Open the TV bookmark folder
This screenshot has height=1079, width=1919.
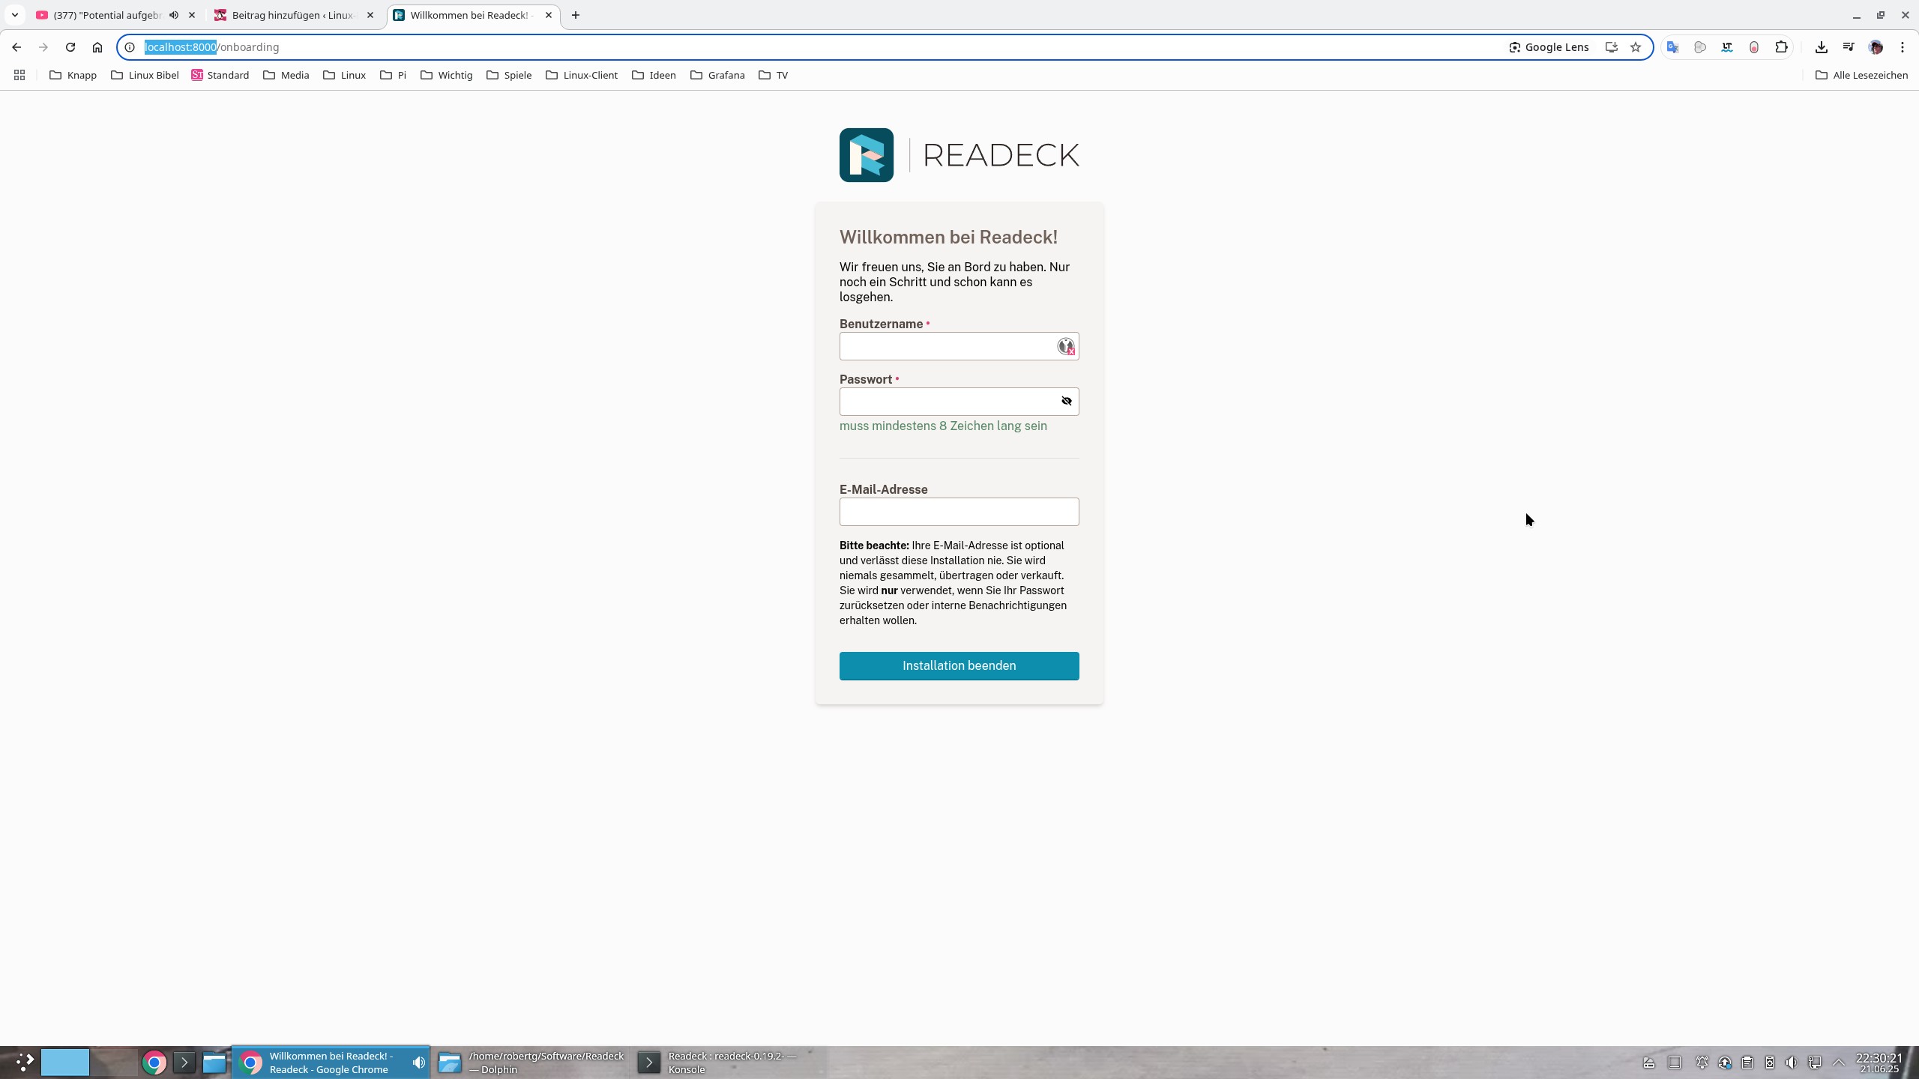click(774, 75)
